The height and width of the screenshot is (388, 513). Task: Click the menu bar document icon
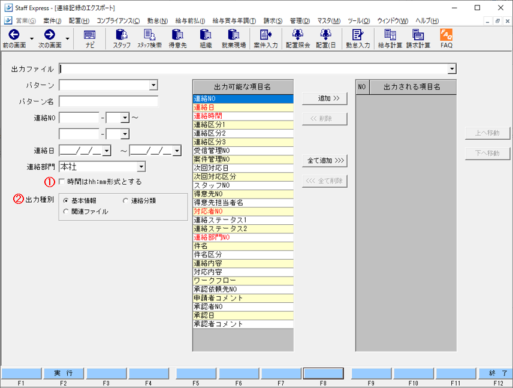8,20
